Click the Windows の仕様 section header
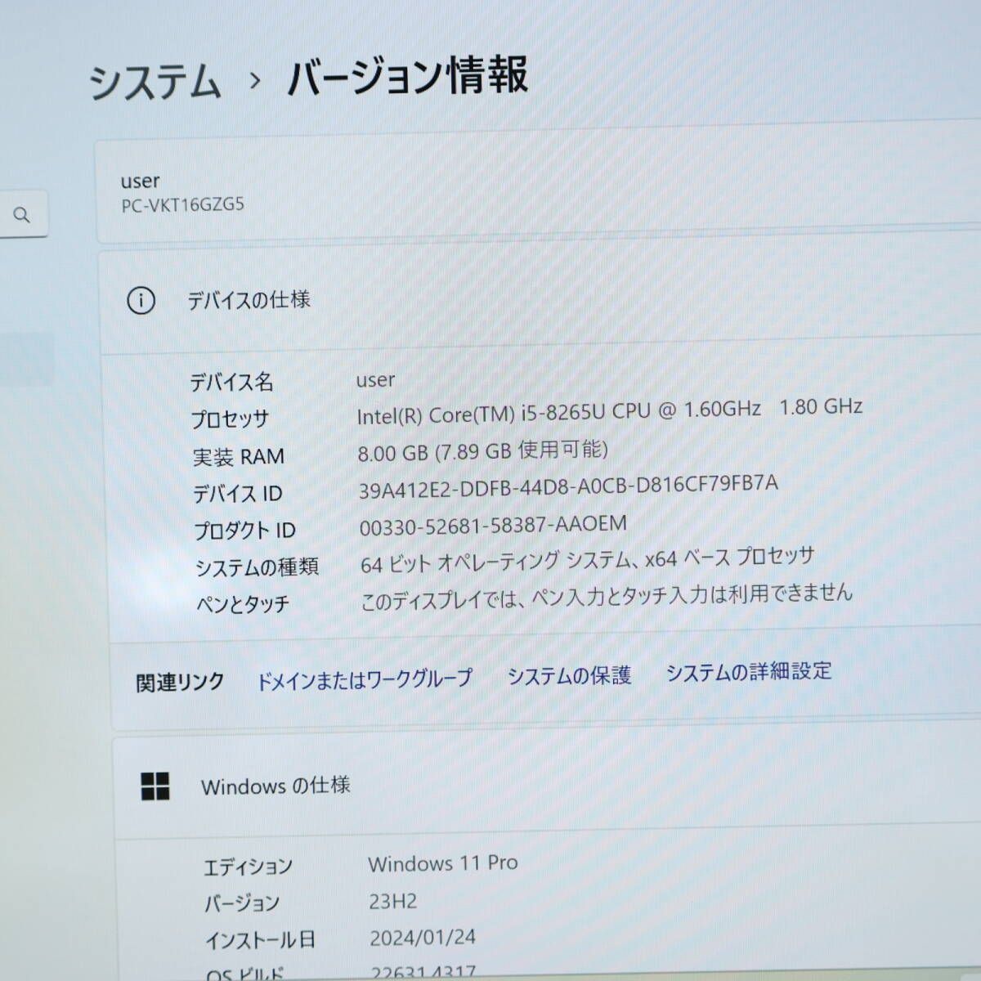This screenshot has width=981, height=981. point(275,786)
